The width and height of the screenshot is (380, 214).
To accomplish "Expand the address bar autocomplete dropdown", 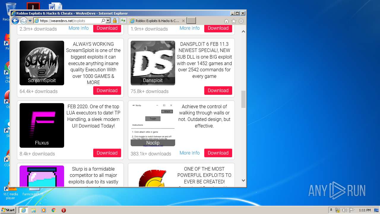I will click(108, 21).
